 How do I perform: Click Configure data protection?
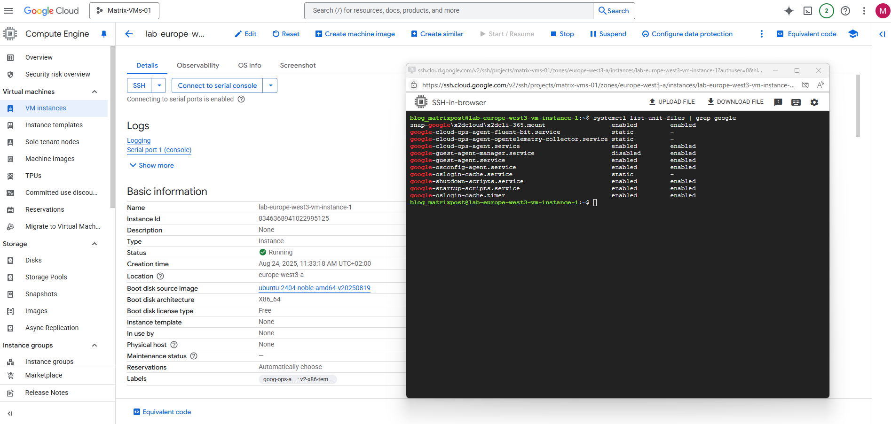687,34
